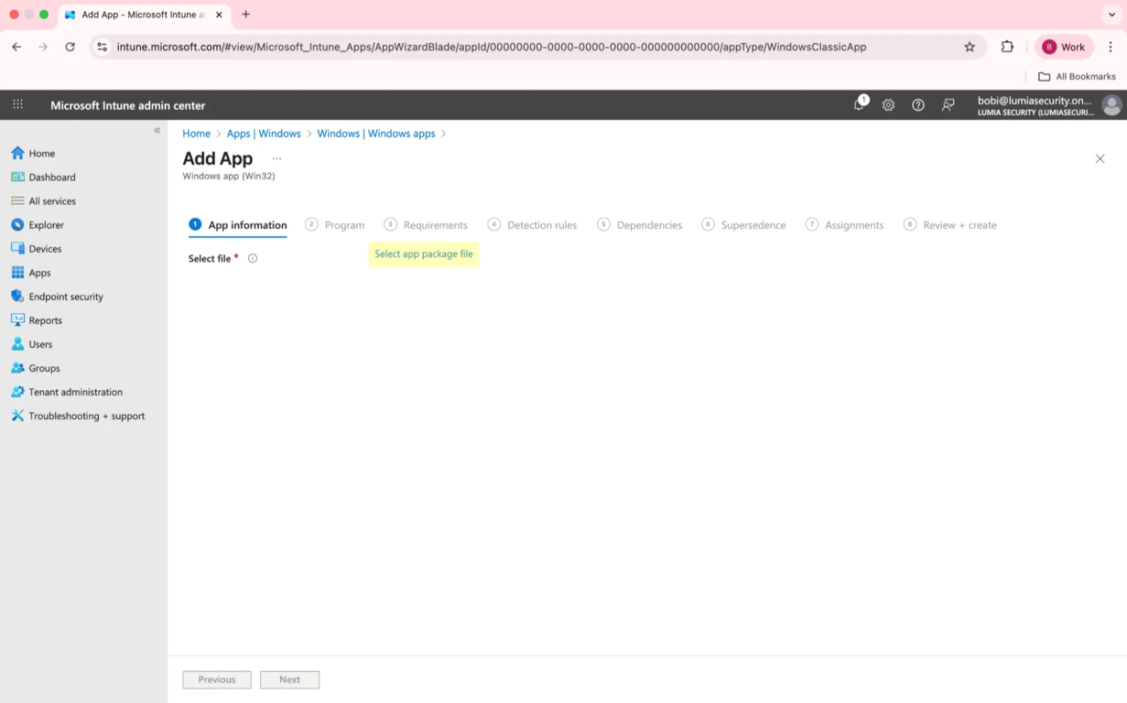Screen dimensions: 1127x703
Task: Click the Previous button
Action: tap(217, 679)
